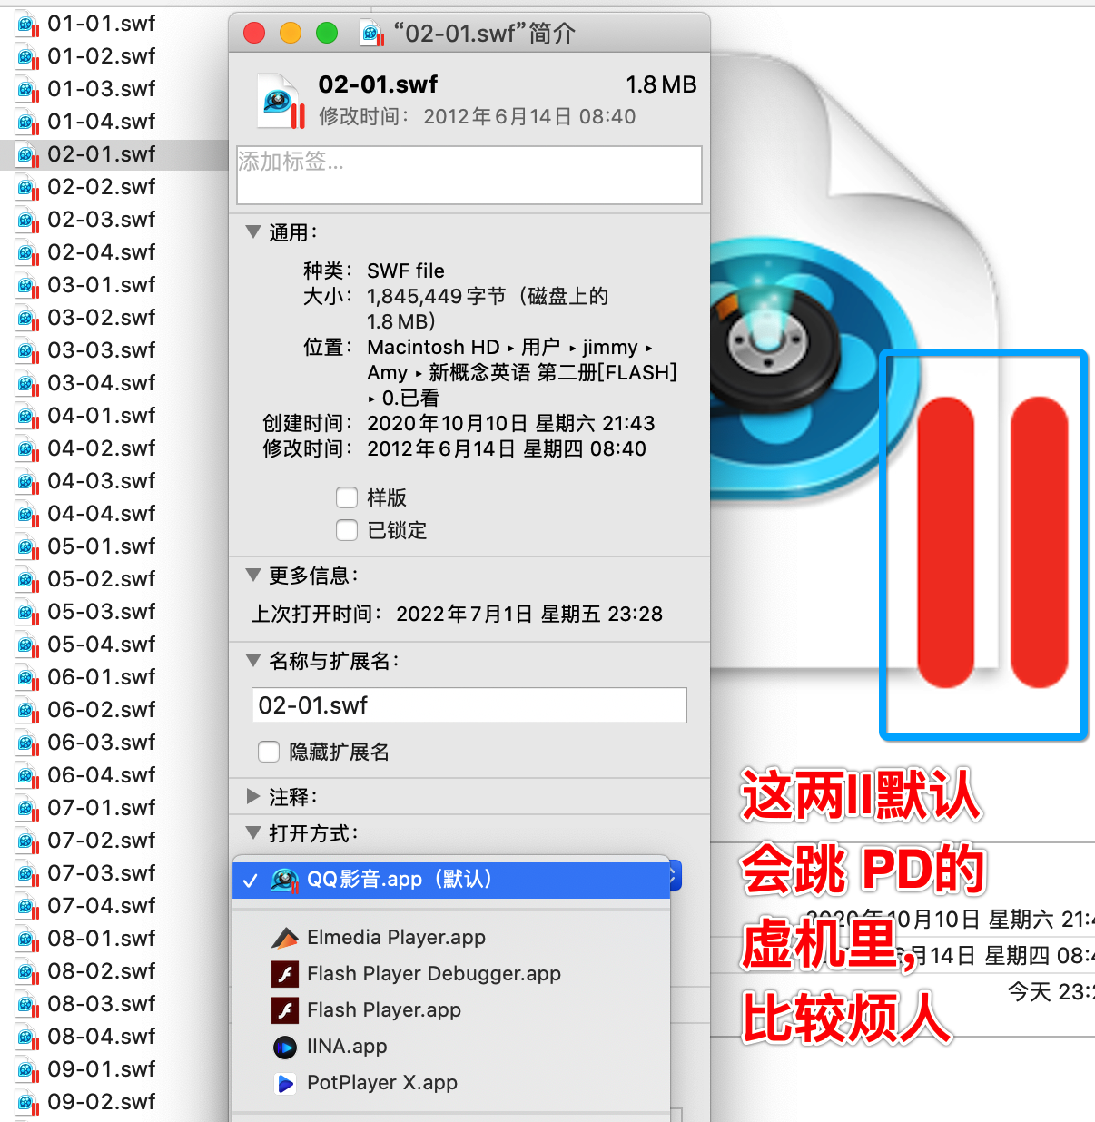
Task: Click the 01-01.swf file icon
Action: (28, 25)
